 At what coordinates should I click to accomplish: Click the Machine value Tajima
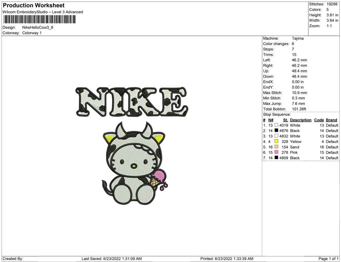click(x=298, y=39)
